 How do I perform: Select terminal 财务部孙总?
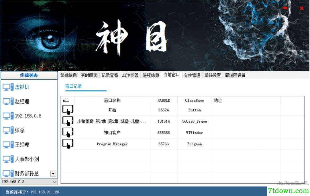click(x=27, y=174)
